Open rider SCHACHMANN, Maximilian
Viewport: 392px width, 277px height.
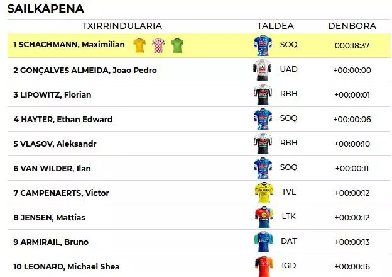[x=71, y=45]
